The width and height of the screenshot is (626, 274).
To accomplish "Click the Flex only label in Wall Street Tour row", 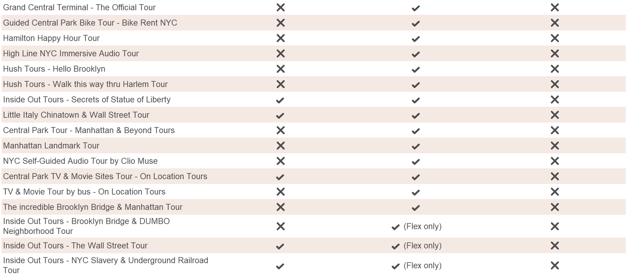I will pyautogui.click(x=423, y=246).
